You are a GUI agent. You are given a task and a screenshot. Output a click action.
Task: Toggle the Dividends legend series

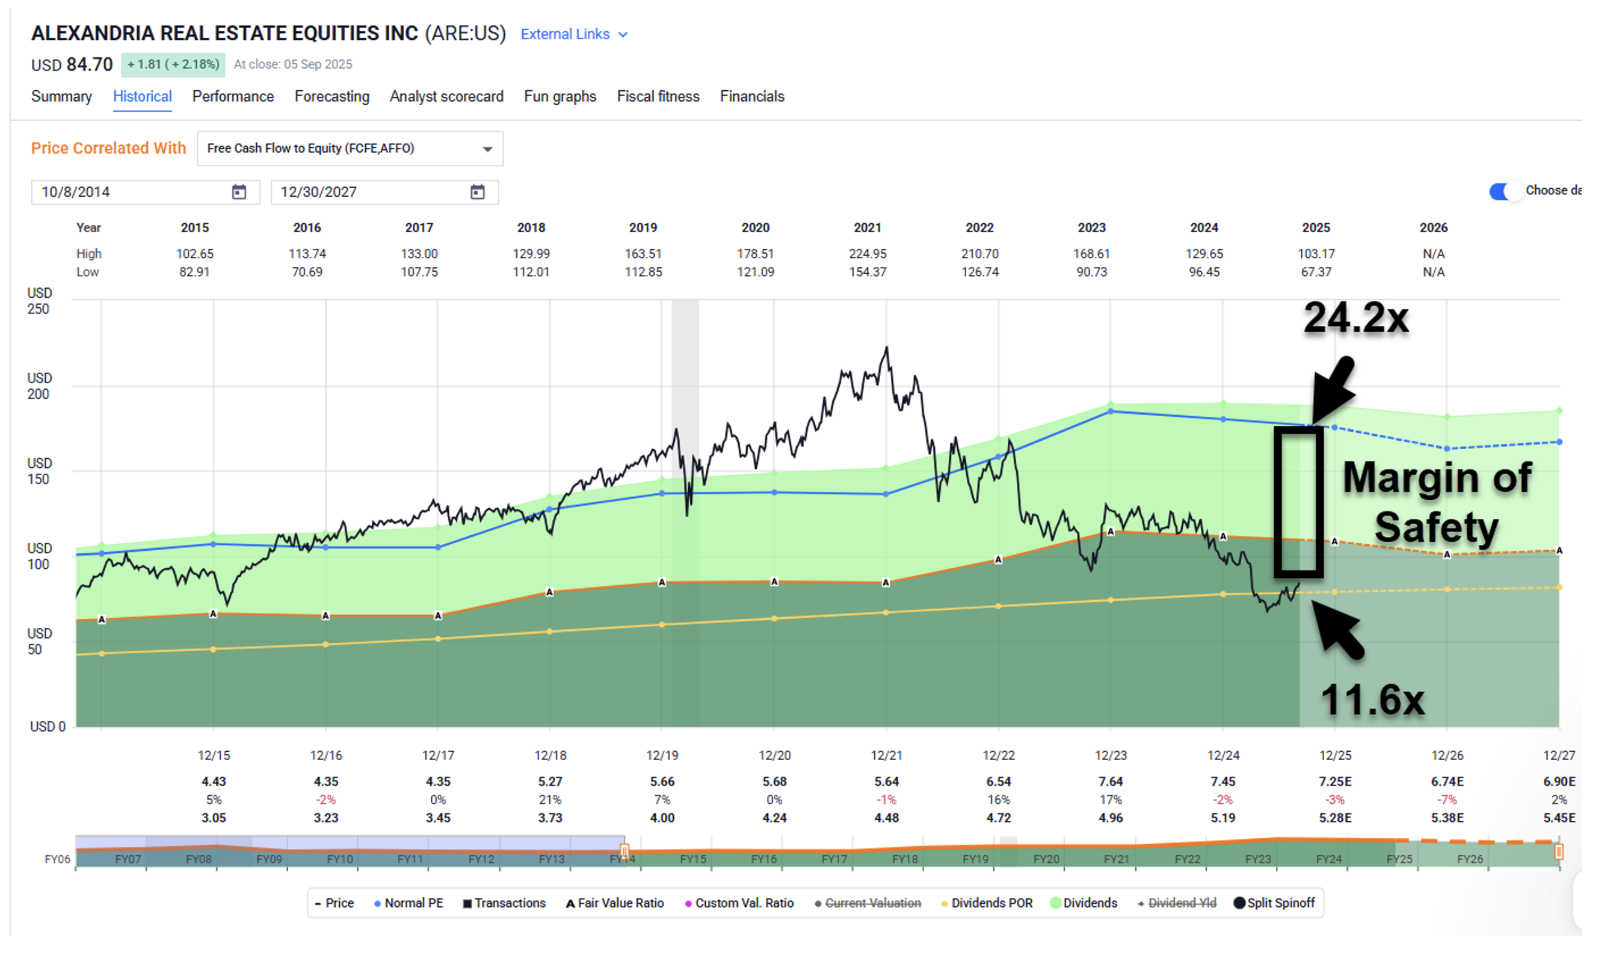(1084, 903)
